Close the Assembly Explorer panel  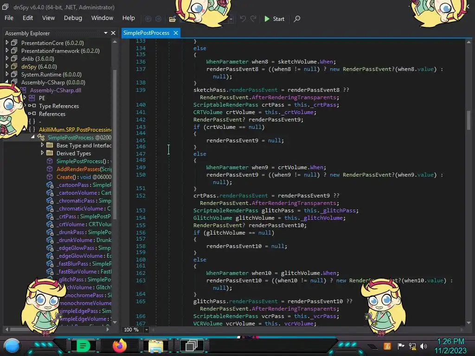tap(113, 33)
